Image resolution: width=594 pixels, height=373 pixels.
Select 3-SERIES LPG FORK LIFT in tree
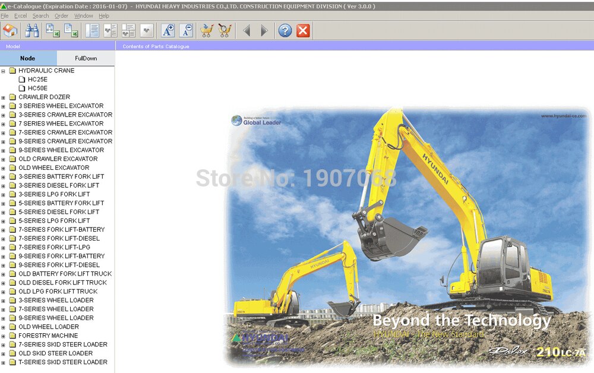click(x=54, y=194)
